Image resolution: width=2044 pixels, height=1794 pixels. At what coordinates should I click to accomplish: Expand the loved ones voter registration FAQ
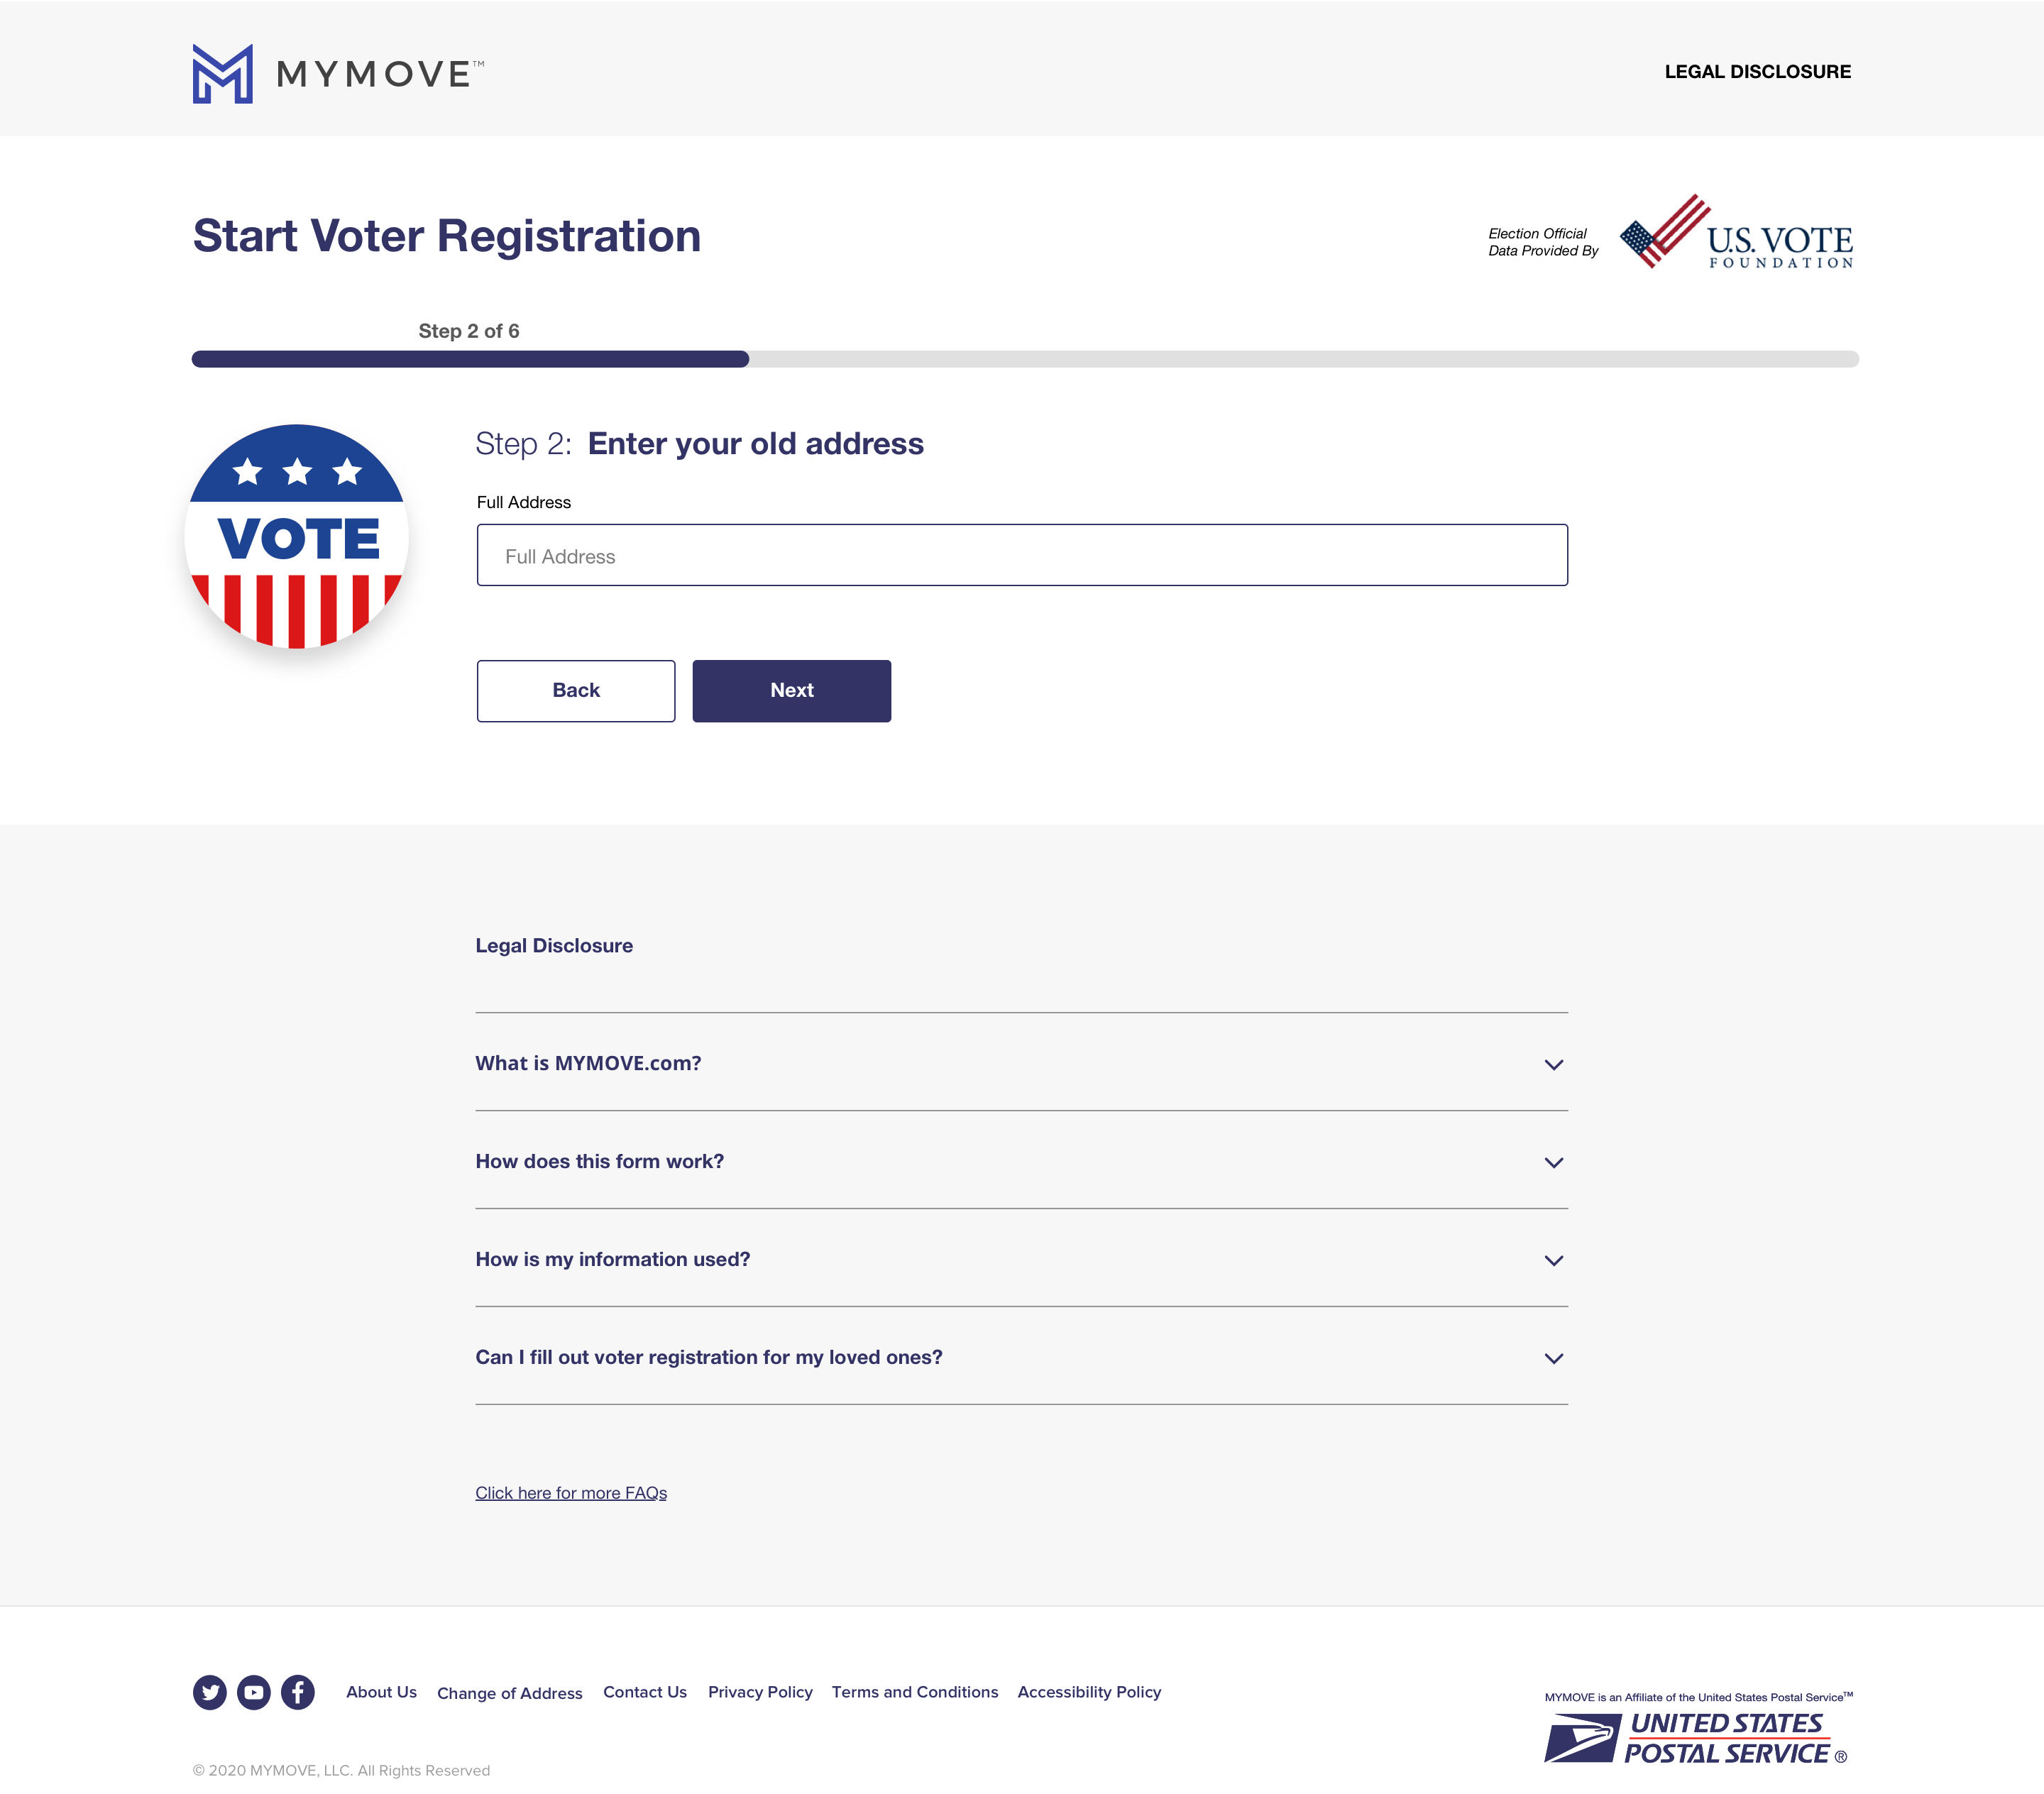click(1021, 1357)
